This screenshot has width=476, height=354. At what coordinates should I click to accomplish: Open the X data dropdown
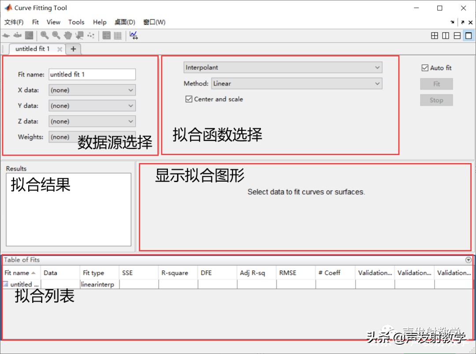[130, 90]
